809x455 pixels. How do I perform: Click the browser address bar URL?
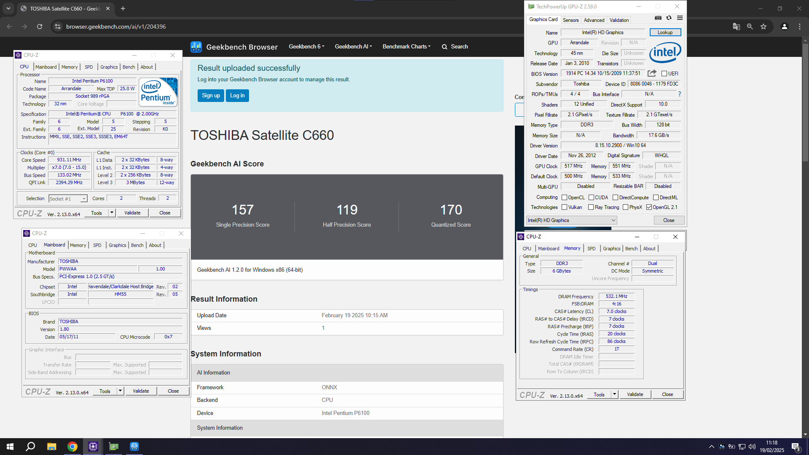click(116, 27)
